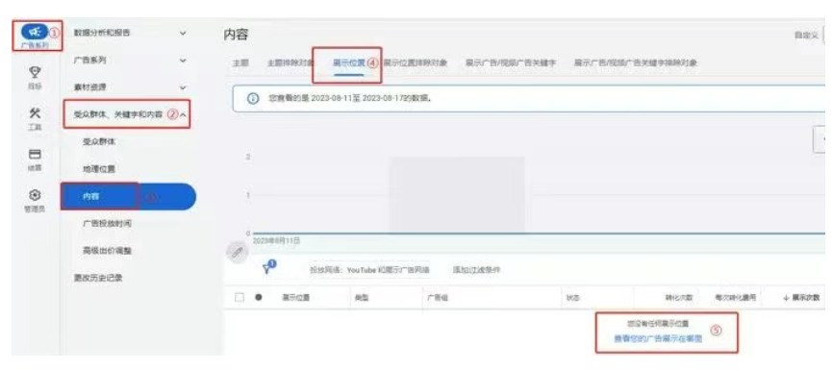Open the 结算 billing card icon
832x370 pixels.
(x=35, y=154)
